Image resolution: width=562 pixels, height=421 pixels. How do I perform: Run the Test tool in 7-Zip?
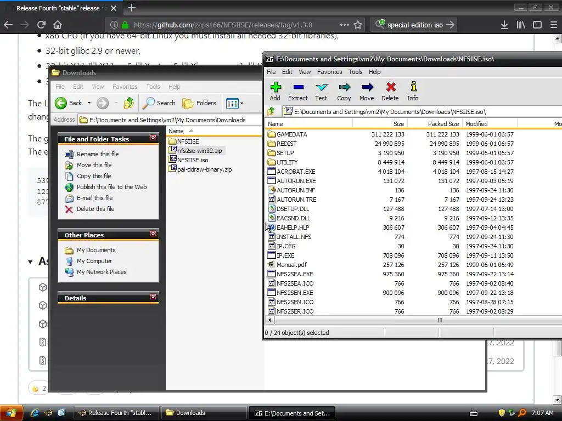pyautogui.click(x=321, y=92)
